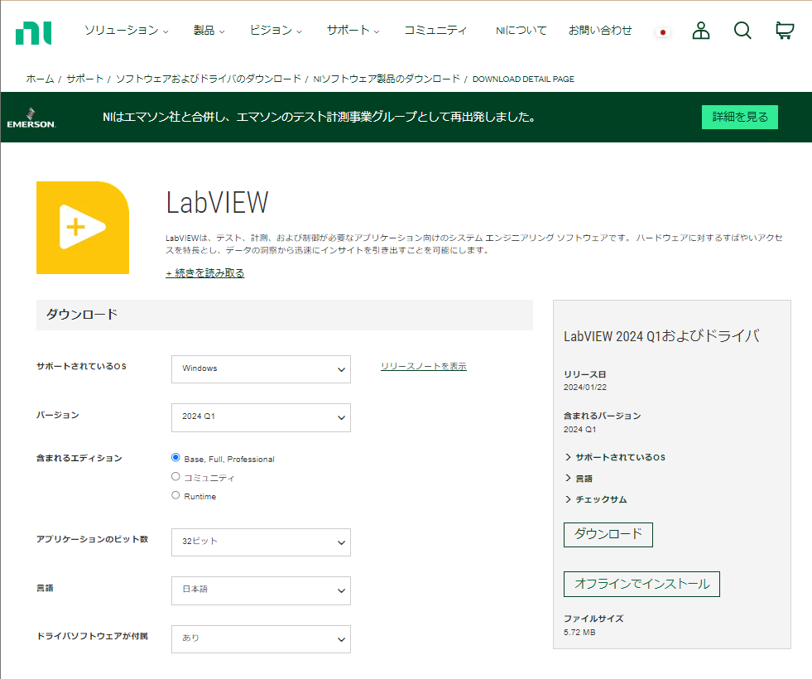Select the Runtime edition

175,495
